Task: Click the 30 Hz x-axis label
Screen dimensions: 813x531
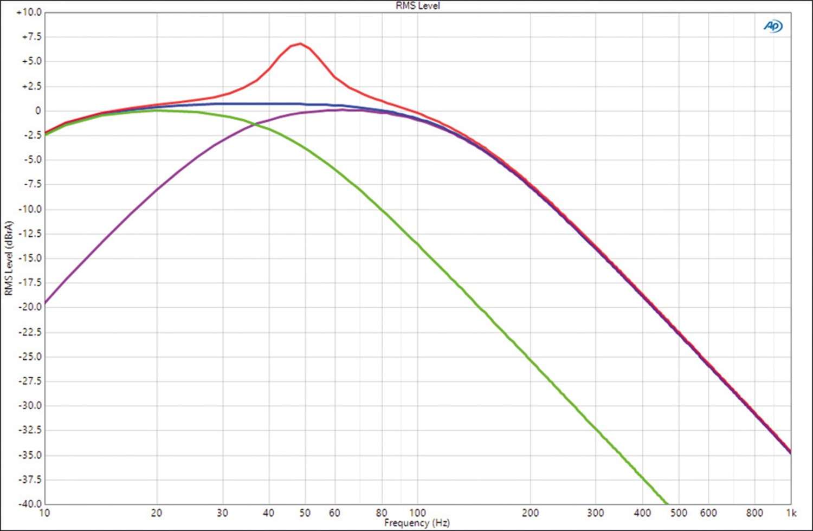Action: click(222, 513)
